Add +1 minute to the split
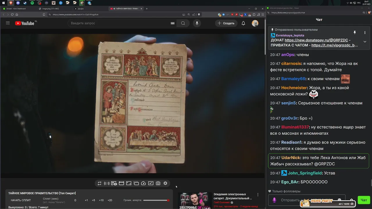This screenshot has height=209, width=372. 86,200
